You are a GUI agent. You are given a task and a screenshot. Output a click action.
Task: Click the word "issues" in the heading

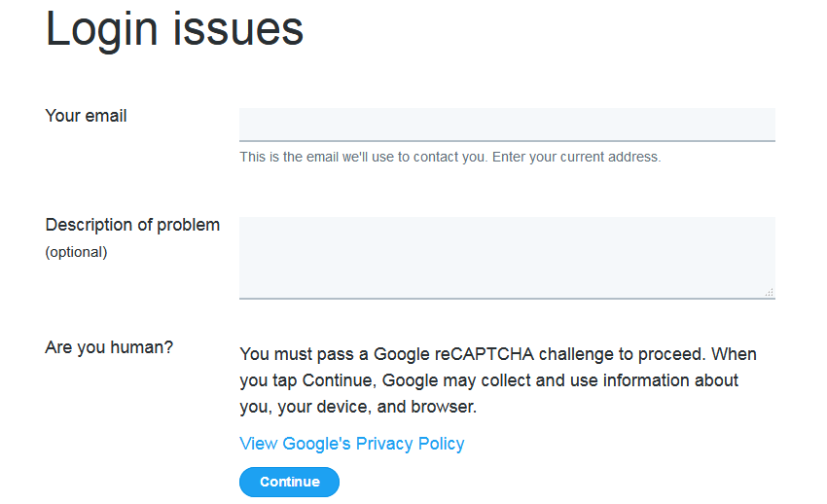(x=238, y=29)
